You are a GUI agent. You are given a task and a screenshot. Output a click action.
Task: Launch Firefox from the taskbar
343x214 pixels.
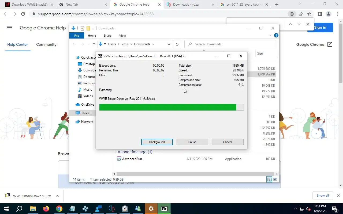click(x=46, y=209)
